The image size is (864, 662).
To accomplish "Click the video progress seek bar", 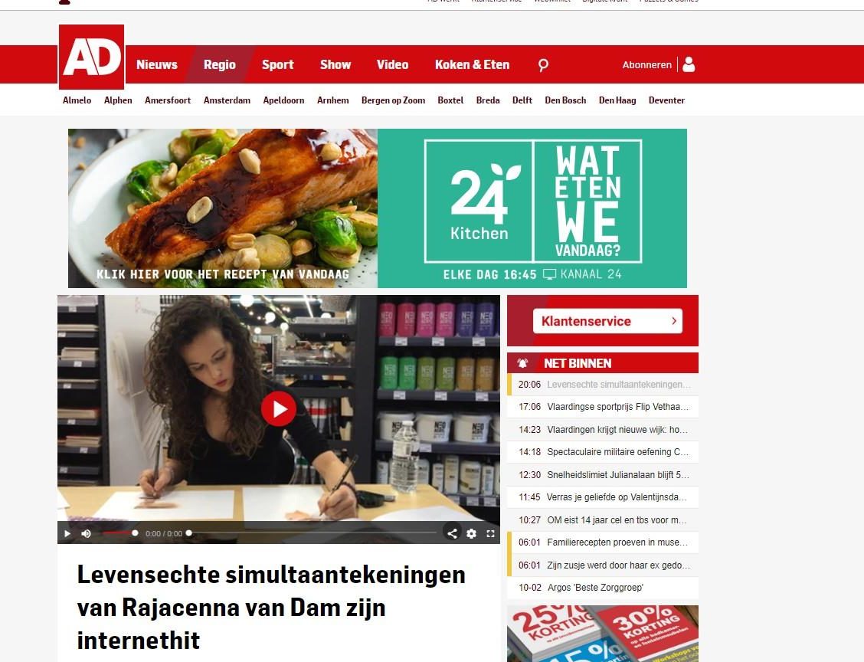I will 312,533.
